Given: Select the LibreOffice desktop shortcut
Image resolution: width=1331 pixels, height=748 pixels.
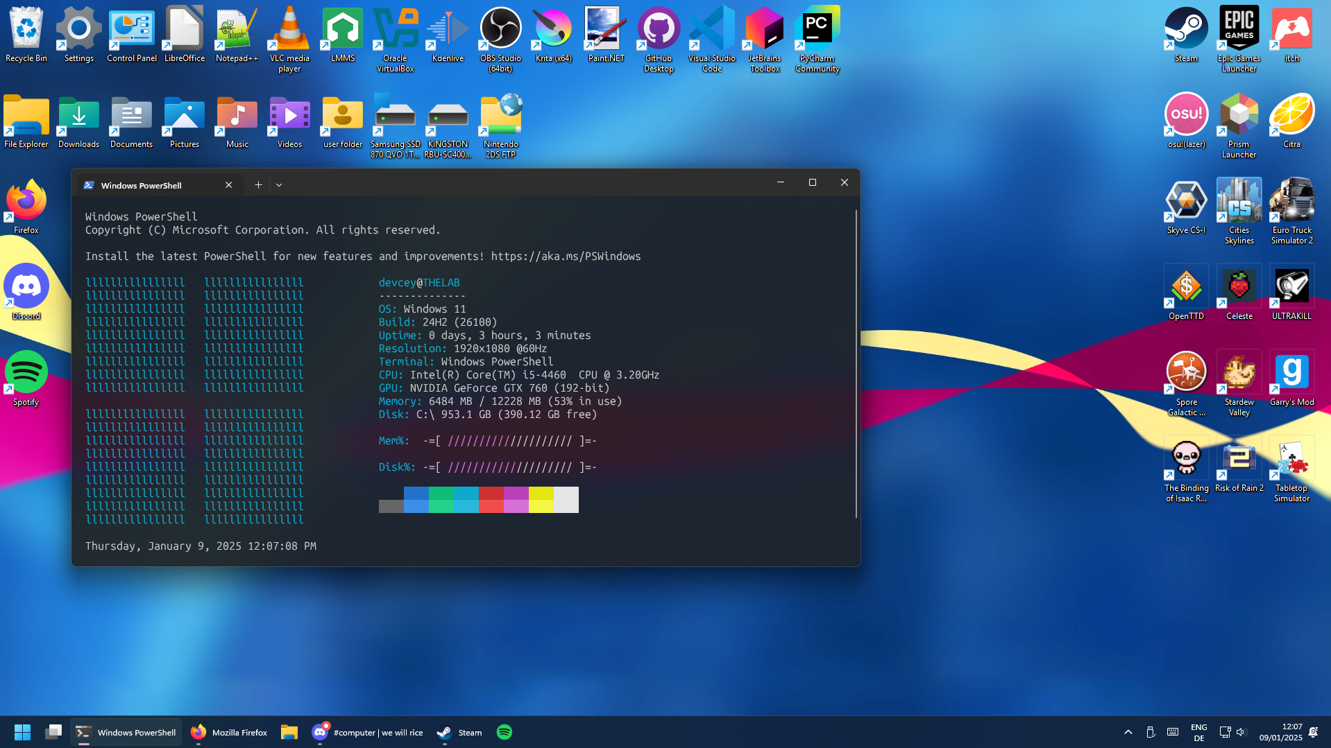Looking at the screenshot, I should coord(185,35).
